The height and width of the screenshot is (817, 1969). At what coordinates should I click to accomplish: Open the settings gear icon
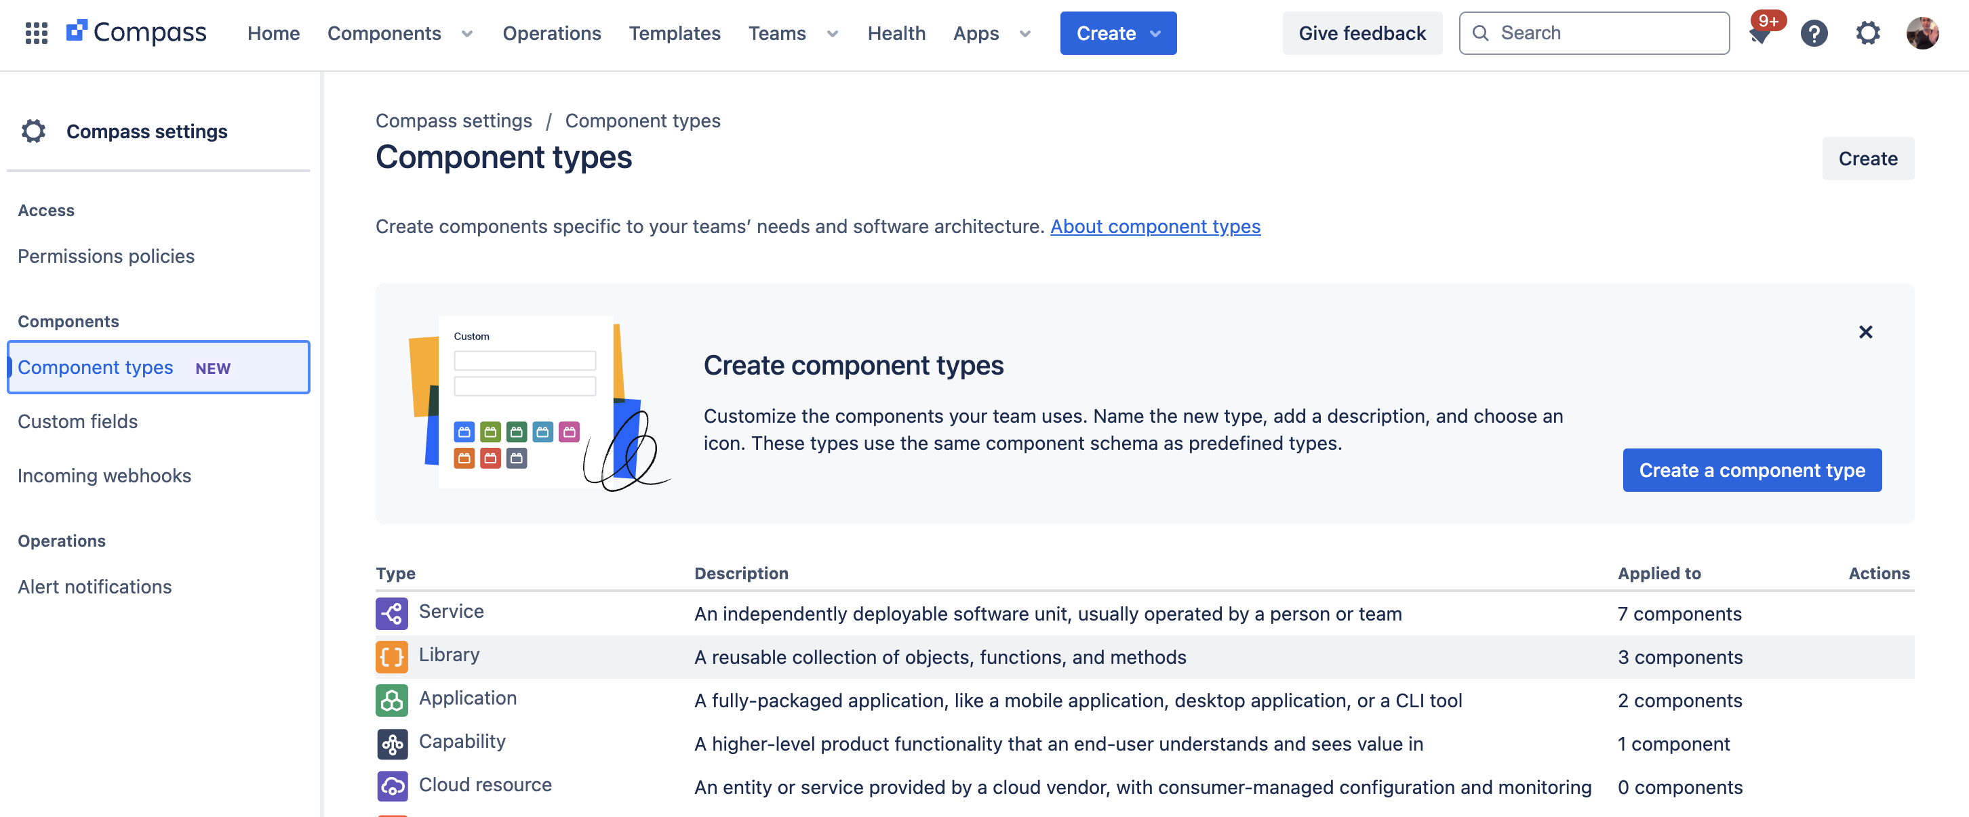(x=1868, y=33)
